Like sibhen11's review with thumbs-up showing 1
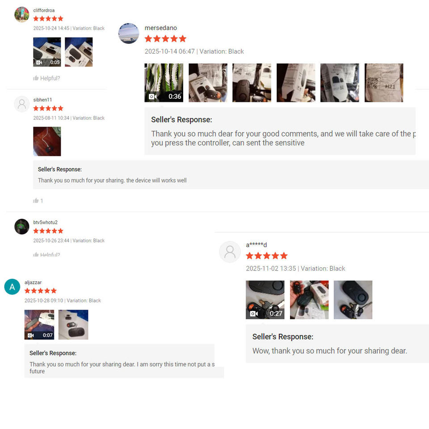 pos(36,201)
